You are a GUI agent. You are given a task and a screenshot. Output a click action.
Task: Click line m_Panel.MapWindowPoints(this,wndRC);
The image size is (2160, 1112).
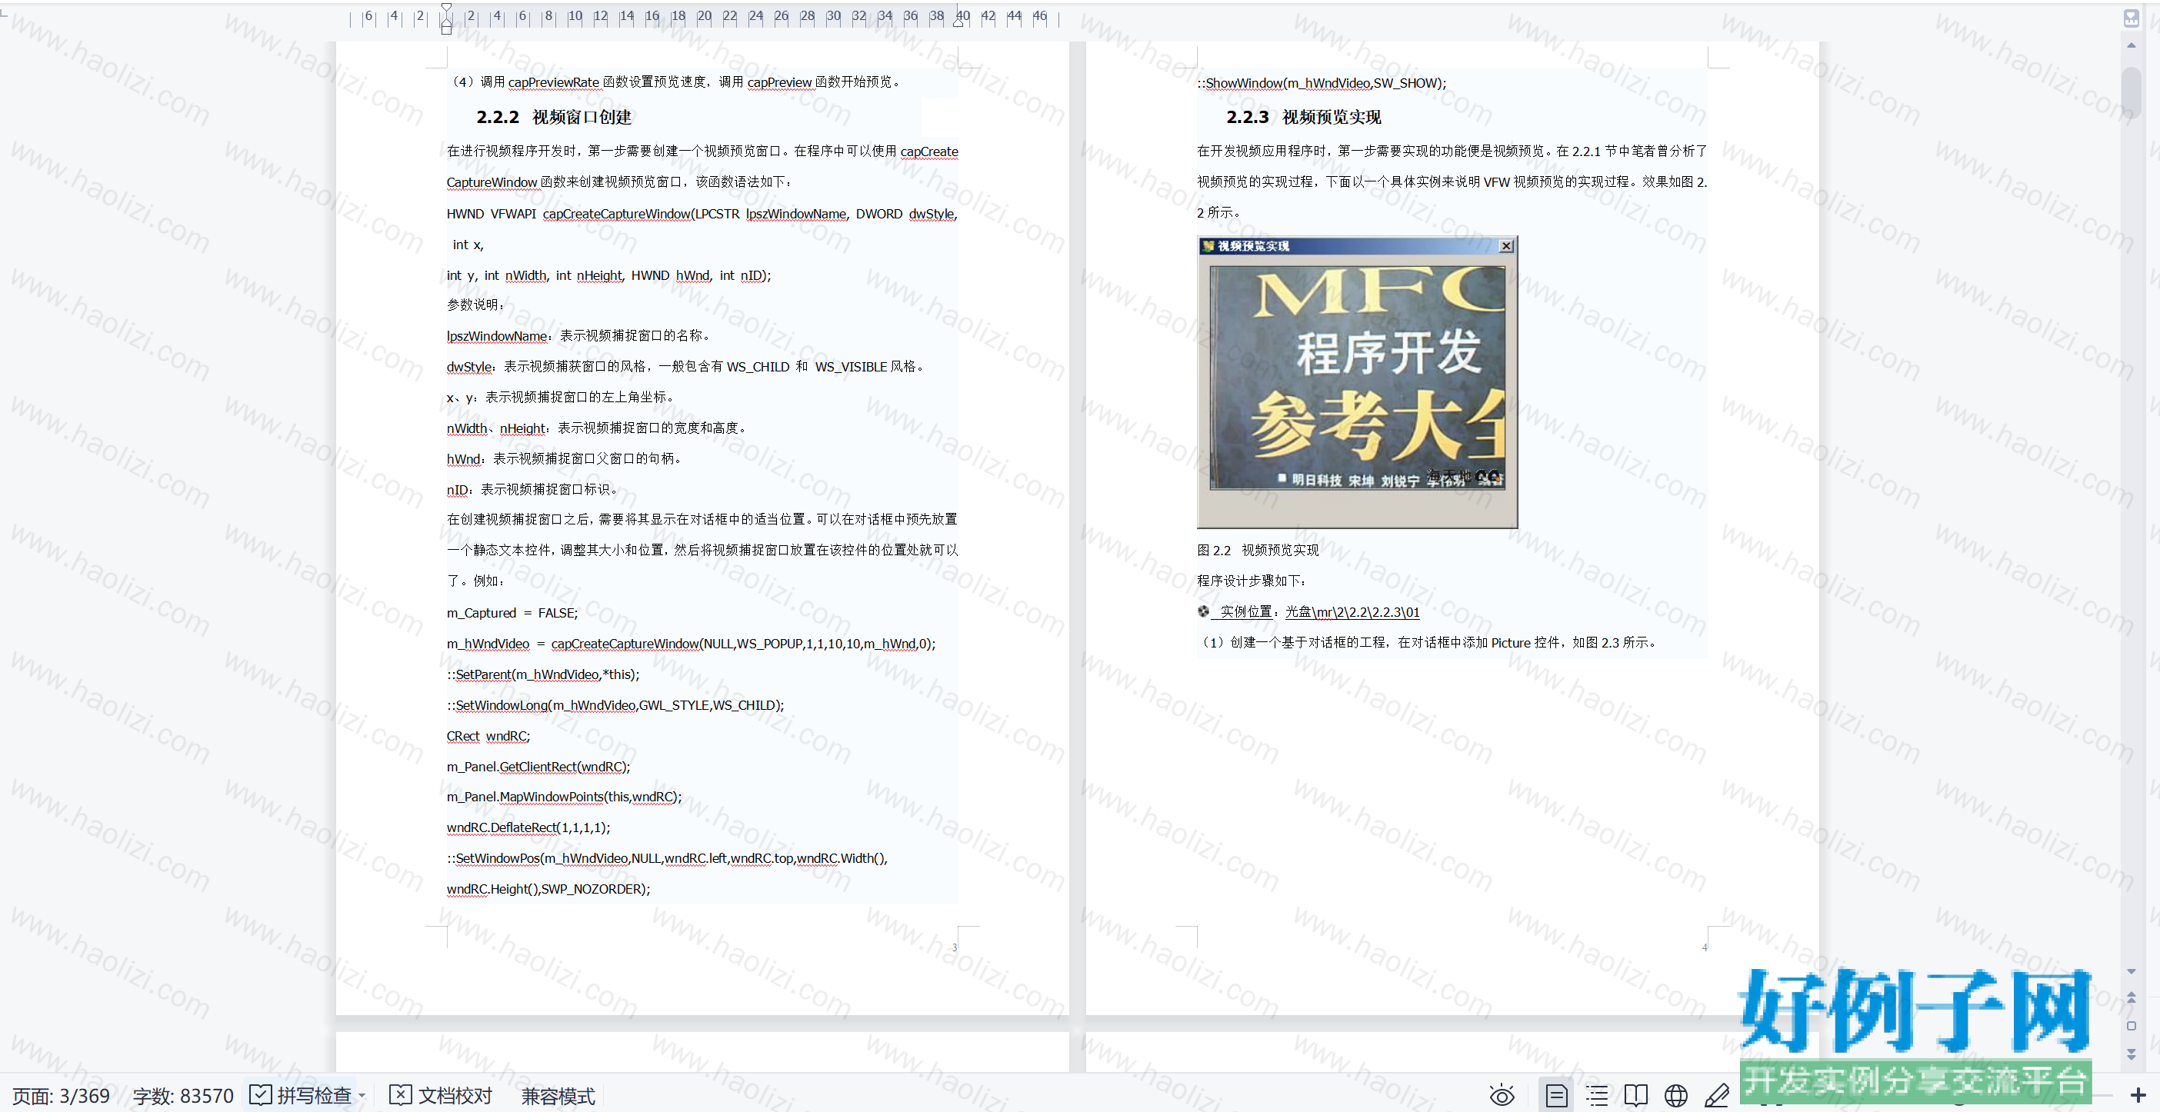pyautogui.click(x=565, y=797)
